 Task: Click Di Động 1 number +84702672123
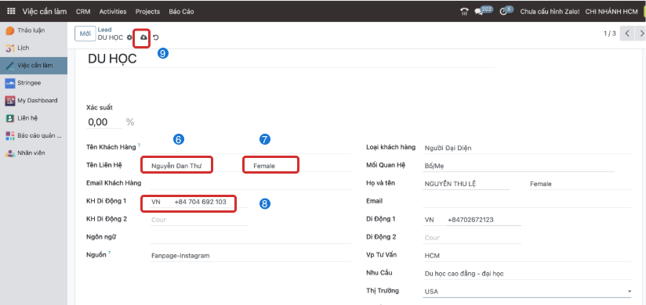483,220
